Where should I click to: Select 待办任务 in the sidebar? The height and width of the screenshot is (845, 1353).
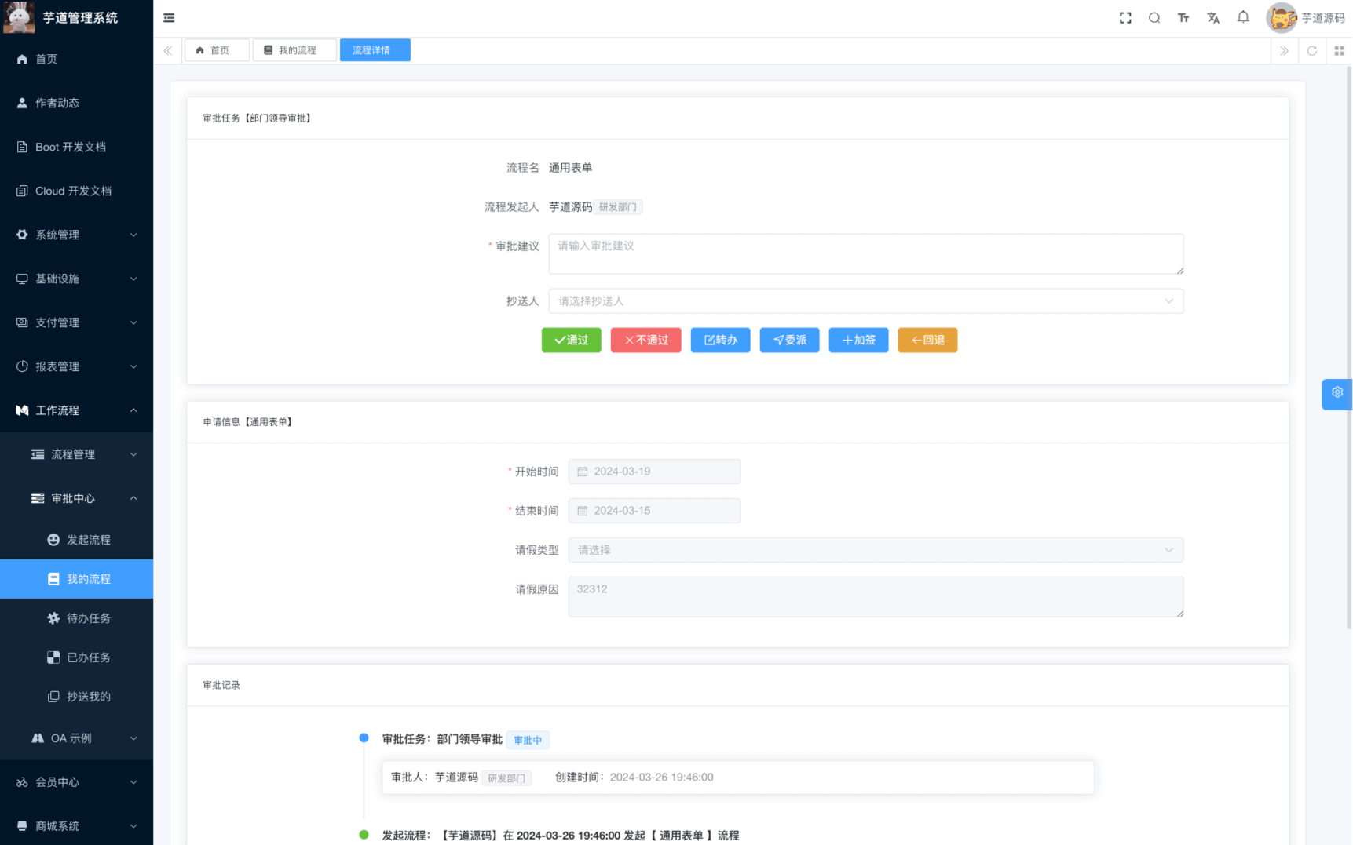tap(88, 618)
